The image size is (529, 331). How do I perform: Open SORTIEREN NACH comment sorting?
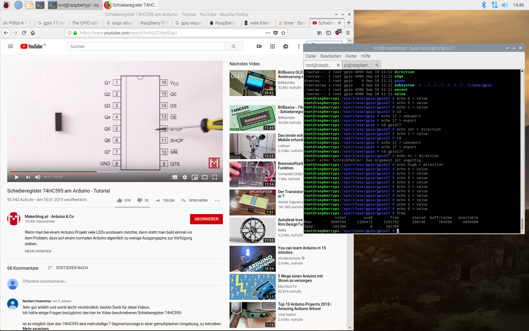coord(68,268)
